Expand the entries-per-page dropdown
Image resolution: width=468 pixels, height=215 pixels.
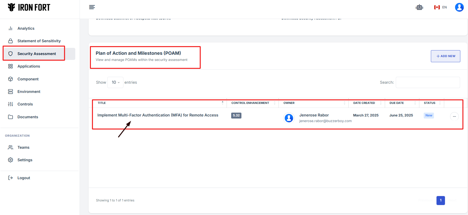pos(115,82)
